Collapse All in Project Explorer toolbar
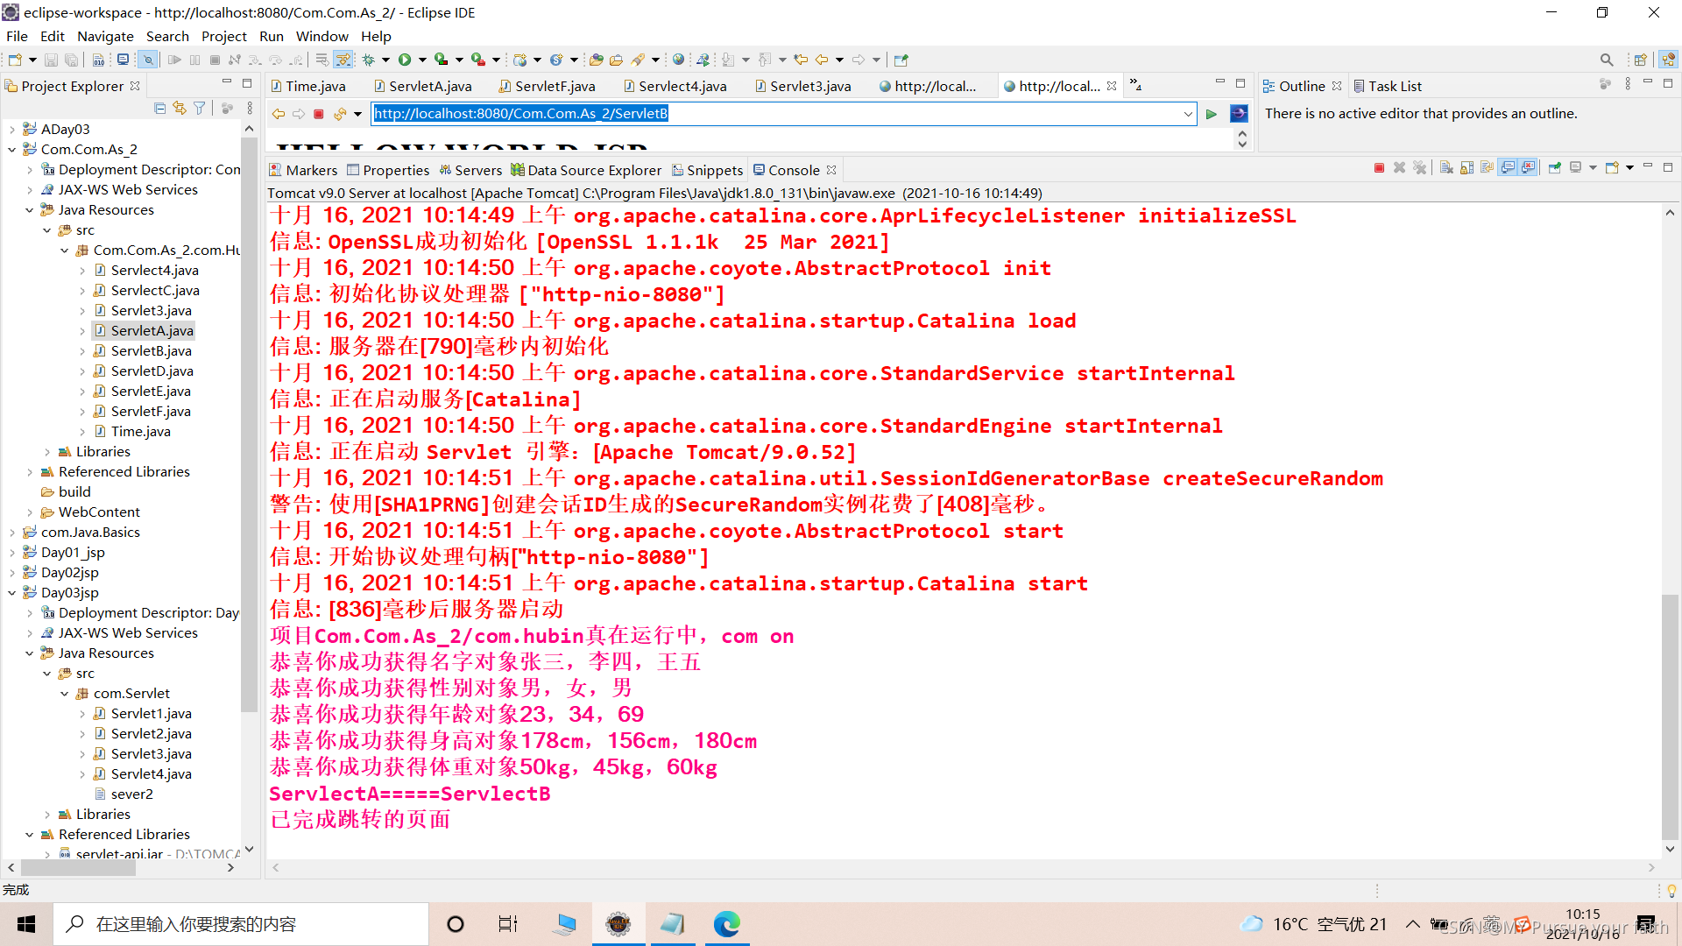 coord(159,108)
